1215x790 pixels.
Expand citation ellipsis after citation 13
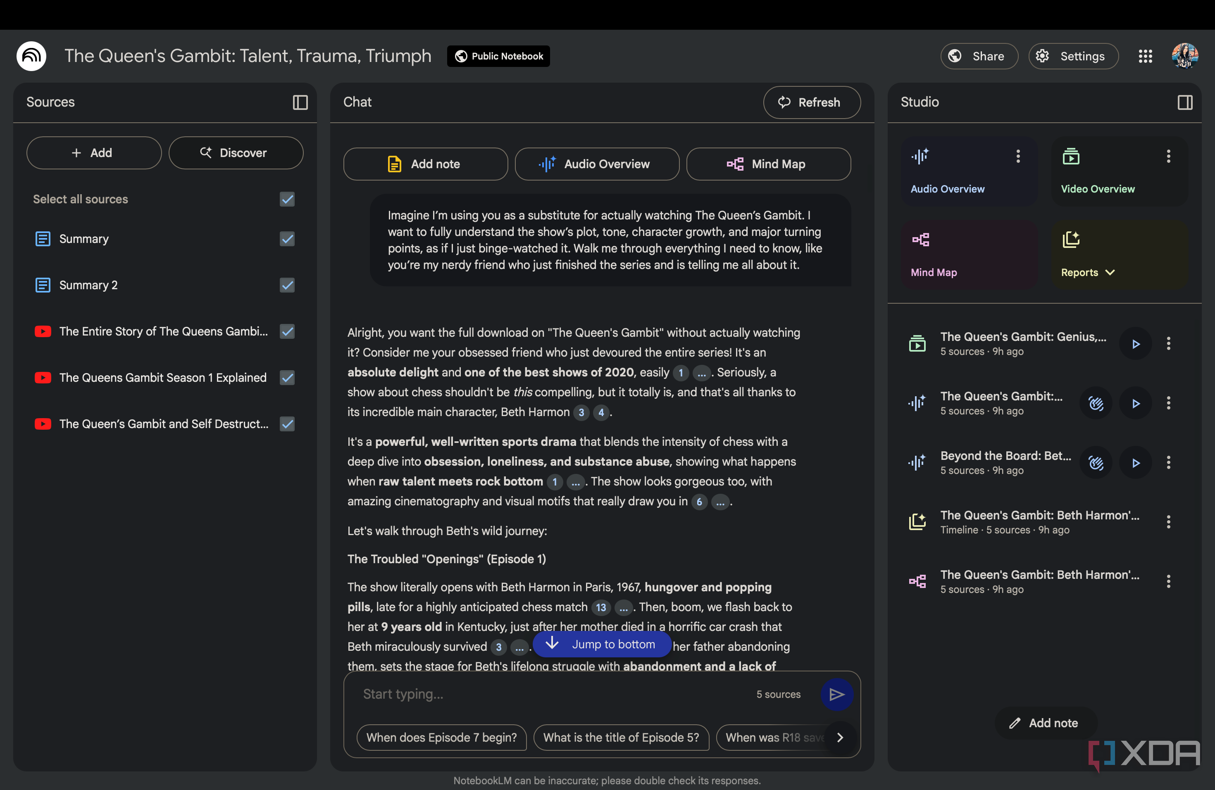tap(623, 608)
